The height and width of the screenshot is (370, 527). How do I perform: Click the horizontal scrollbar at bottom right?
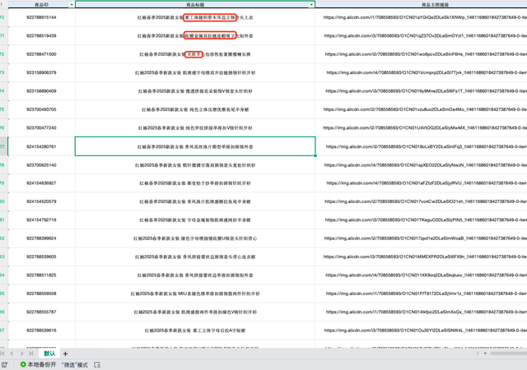coord(508,354)
